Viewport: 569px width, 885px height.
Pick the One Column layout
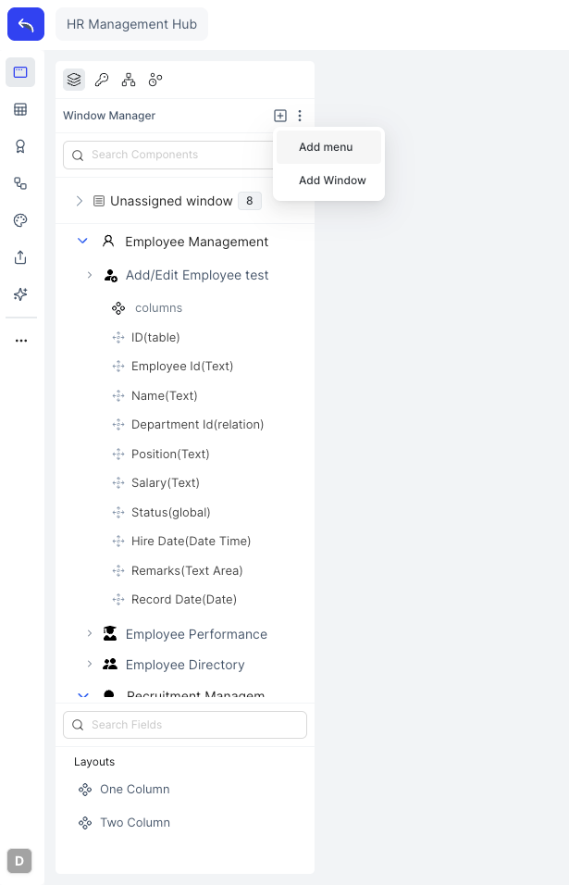pos(135,790)
